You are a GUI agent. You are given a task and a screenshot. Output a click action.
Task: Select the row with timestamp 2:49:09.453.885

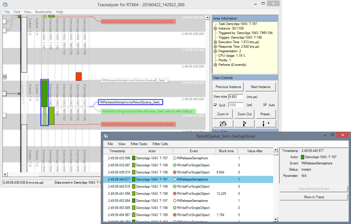pos(188,208)
